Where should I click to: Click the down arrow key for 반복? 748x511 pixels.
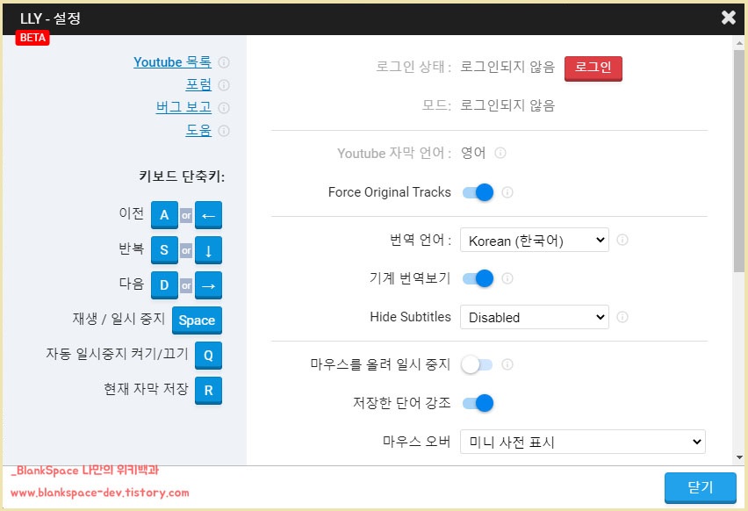pyautogui.click(x=208, y=250)
